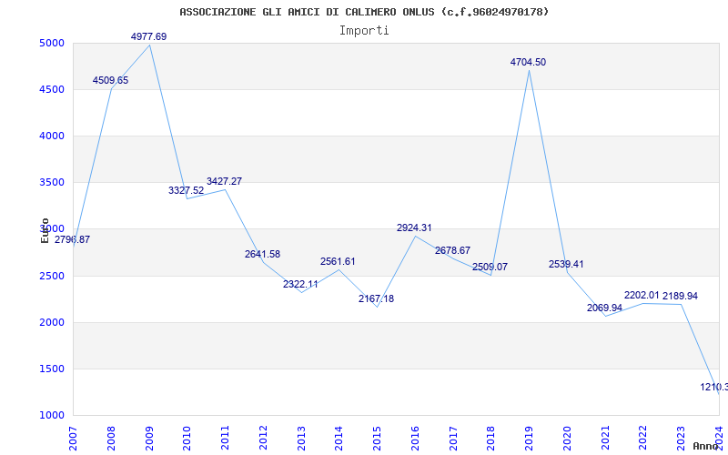Click the x-axis year 2011

(x=225, y=439)
